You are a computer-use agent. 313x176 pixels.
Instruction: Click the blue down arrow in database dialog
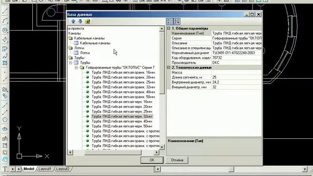click(80, 22)
